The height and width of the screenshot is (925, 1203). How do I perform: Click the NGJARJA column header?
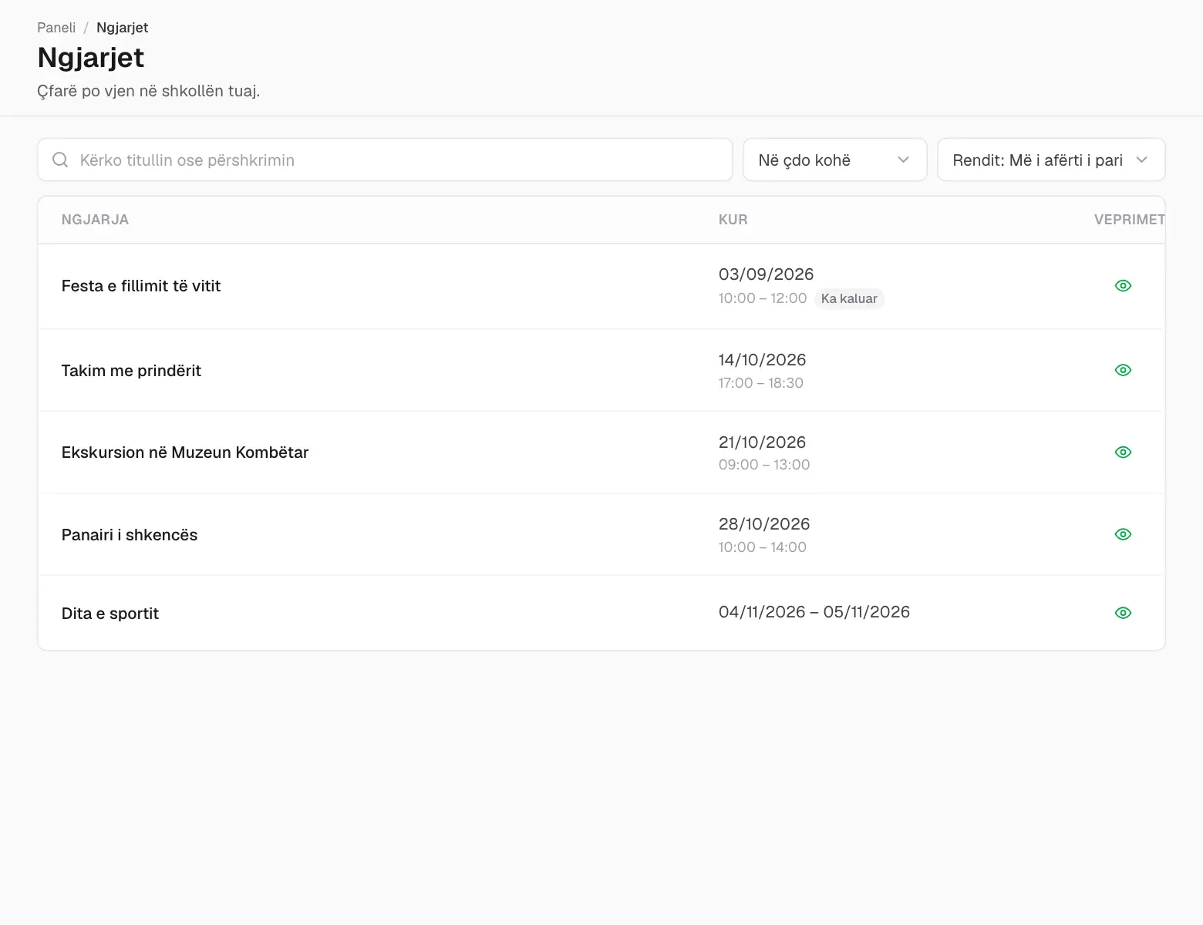[95, 220]
